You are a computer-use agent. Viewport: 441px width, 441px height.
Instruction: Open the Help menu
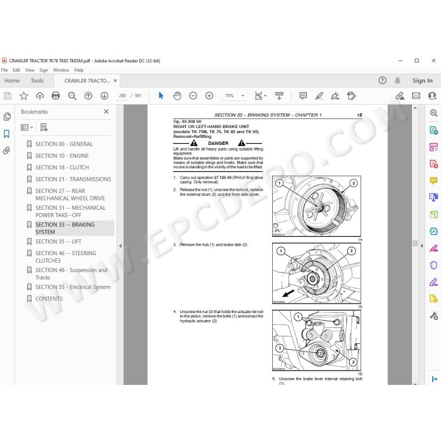click(x=79, y=70)
